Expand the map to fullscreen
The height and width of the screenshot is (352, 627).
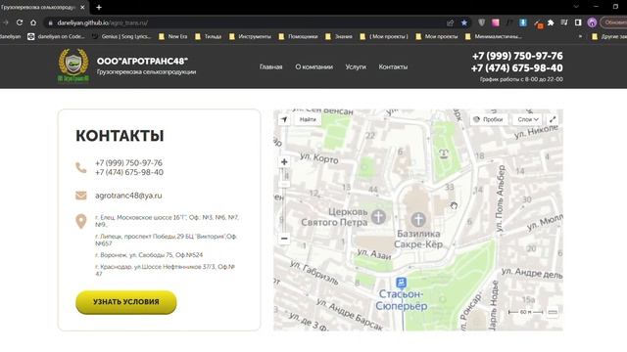[x=553, y=119]
